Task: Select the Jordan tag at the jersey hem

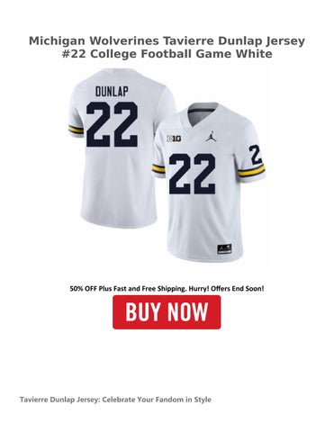Action: point(224,249)
